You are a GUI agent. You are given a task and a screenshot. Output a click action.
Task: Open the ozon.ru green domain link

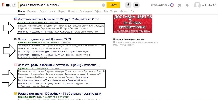[22, 22]
